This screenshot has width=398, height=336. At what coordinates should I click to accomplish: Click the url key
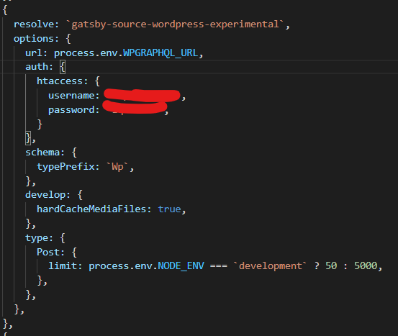(34, 53)
